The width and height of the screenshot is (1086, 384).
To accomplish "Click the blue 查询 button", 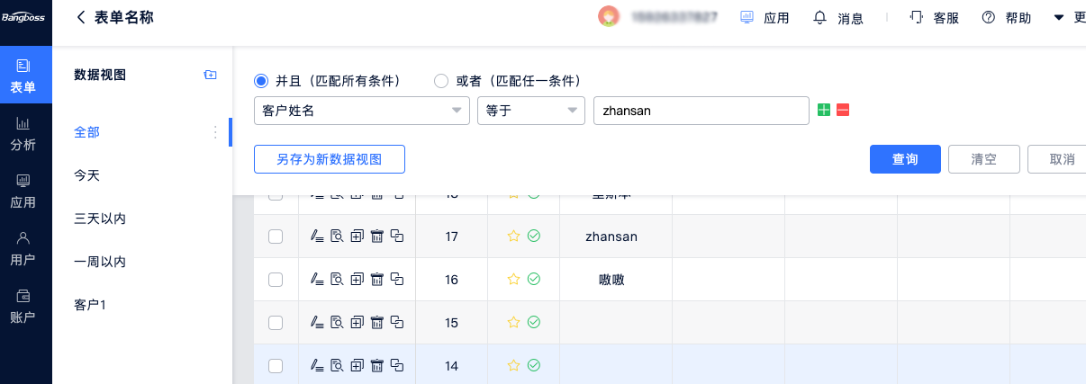I will point(905,159).
